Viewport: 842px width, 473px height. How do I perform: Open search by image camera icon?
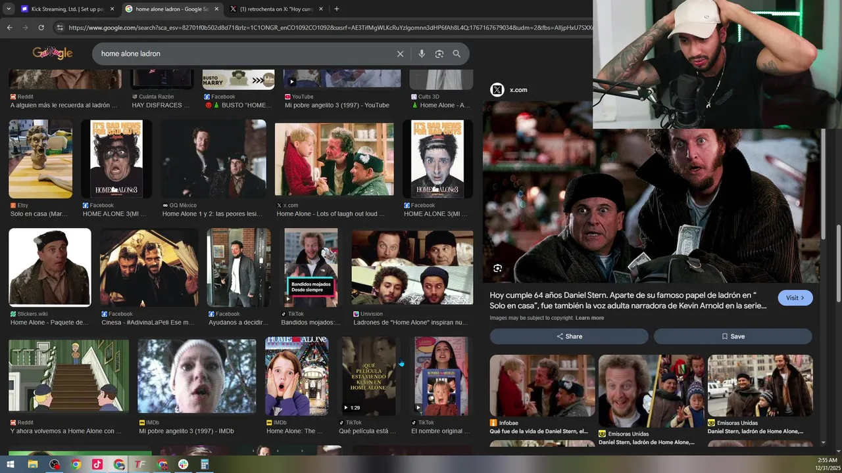pyautogui.click(x=439, y=54)
